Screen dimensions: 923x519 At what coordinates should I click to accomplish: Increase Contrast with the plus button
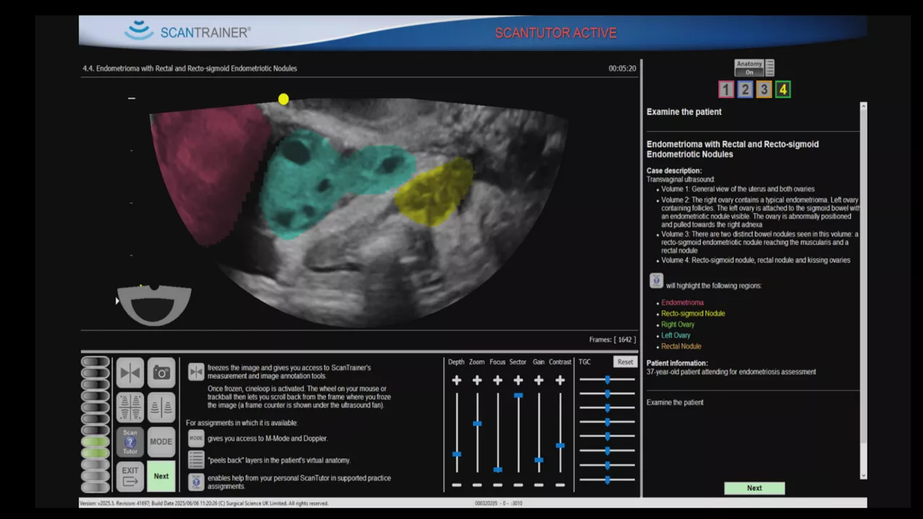560,380
